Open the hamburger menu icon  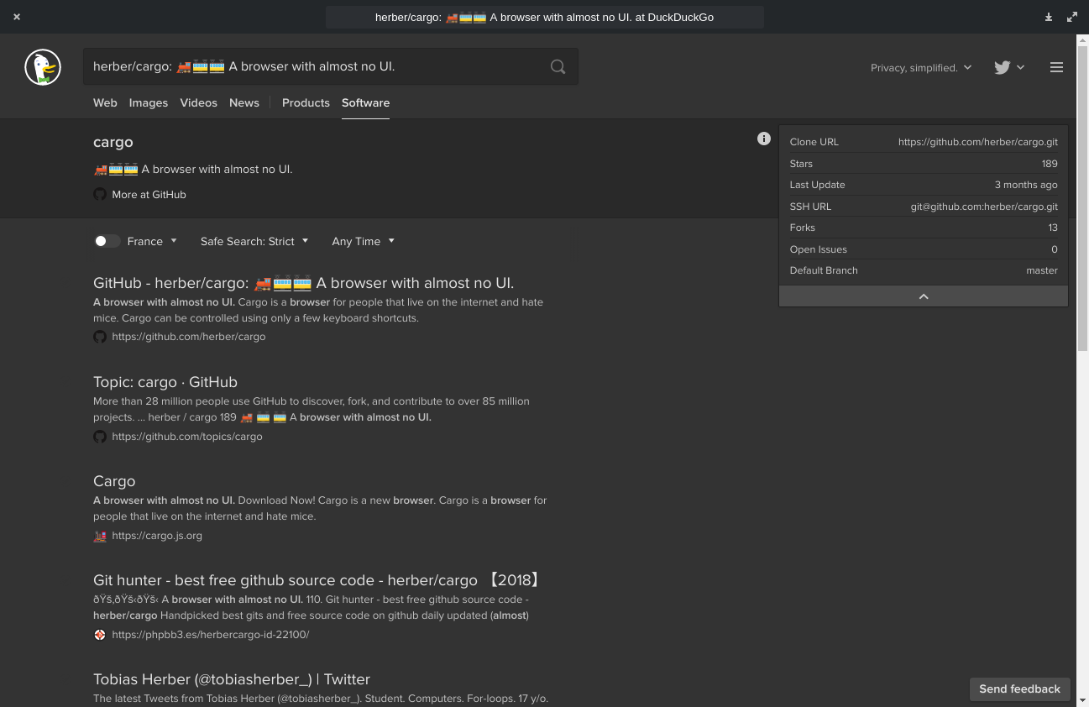(1056, 67)
